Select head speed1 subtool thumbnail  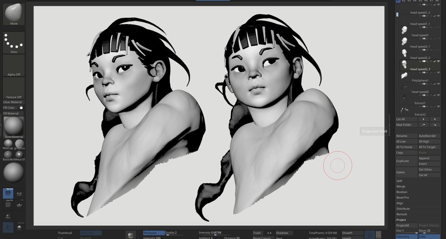[x=404, y=30]
